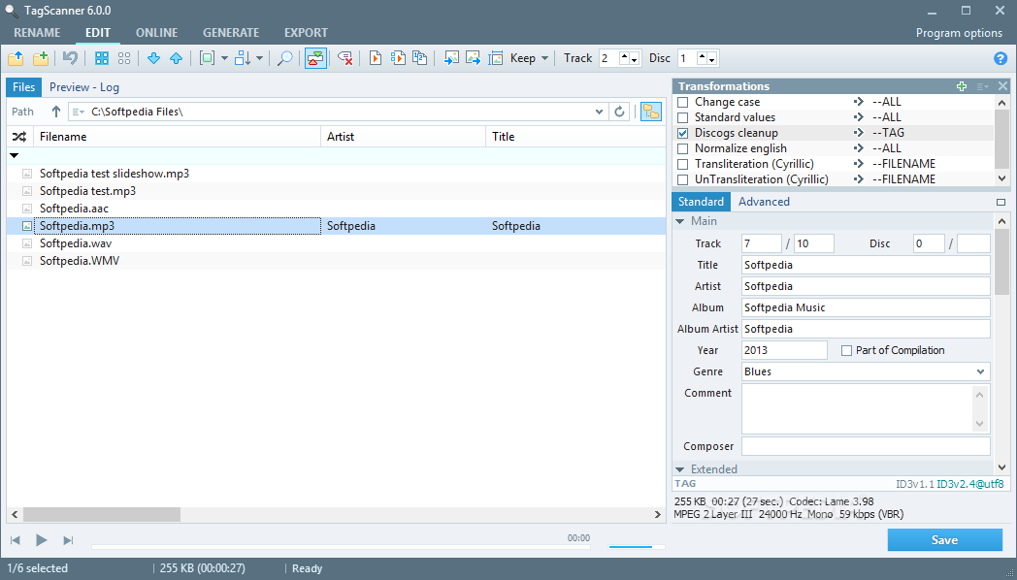
Task: Remove tags with the red X icon
Action: click(x=345, y=58)
